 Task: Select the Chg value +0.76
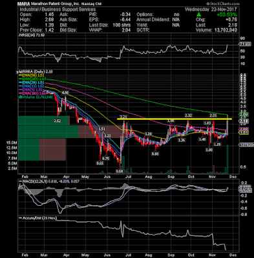(231, 20)
